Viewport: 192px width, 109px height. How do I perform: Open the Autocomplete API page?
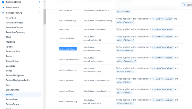(x=13, y=51)
